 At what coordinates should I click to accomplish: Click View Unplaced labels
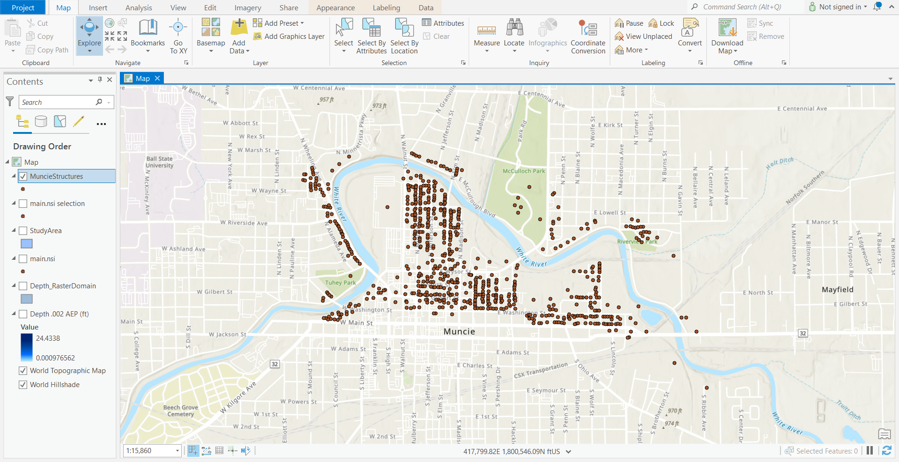click(643, 37)
